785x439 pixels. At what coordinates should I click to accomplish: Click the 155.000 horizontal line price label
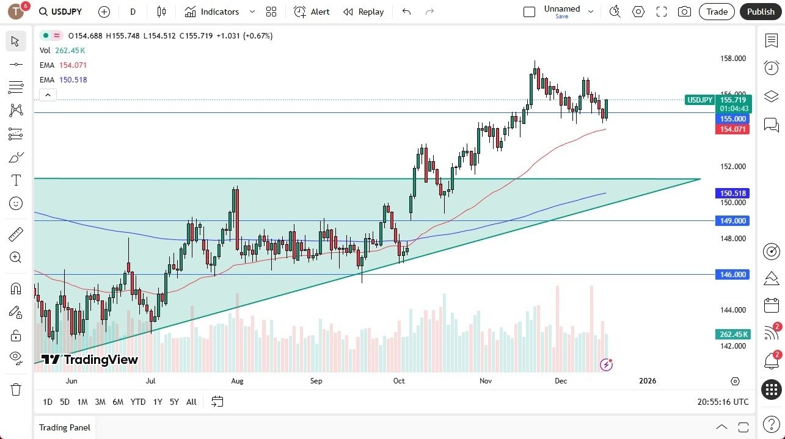[x=732, y=119]
